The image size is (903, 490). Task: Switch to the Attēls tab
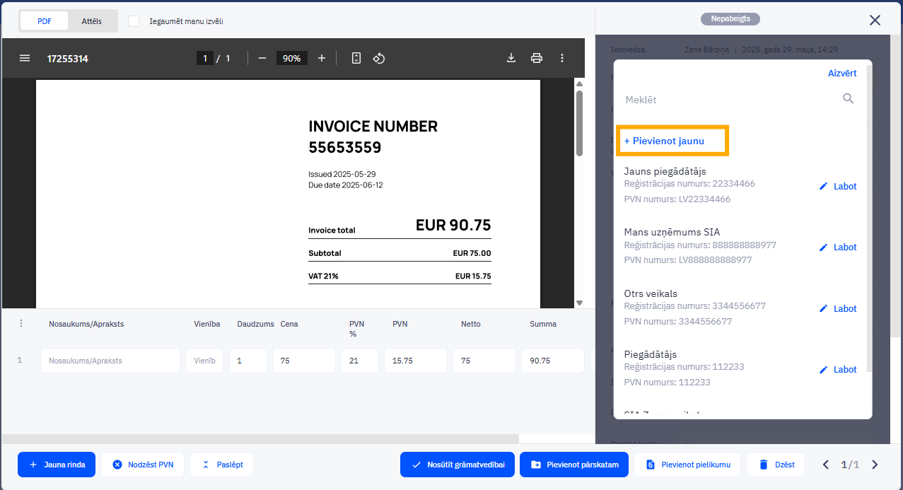point(92,21)
